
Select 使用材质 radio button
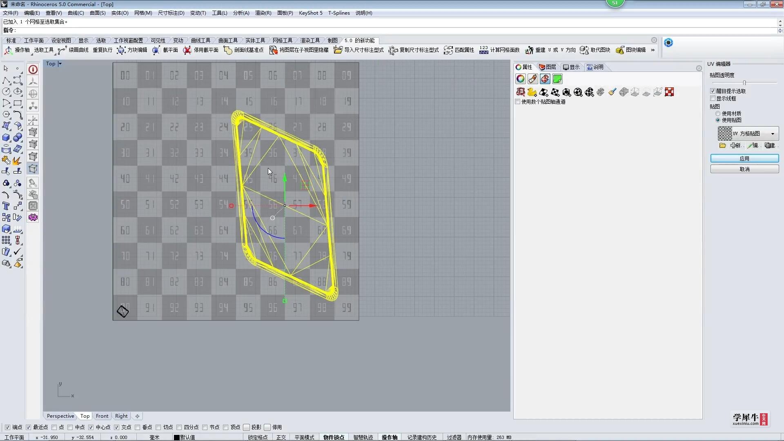718,114
